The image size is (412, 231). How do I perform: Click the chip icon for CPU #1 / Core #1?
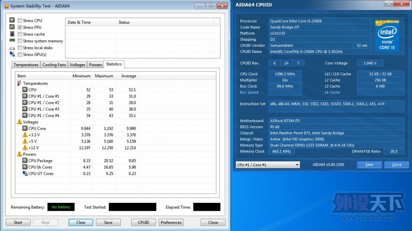point(25,96)
